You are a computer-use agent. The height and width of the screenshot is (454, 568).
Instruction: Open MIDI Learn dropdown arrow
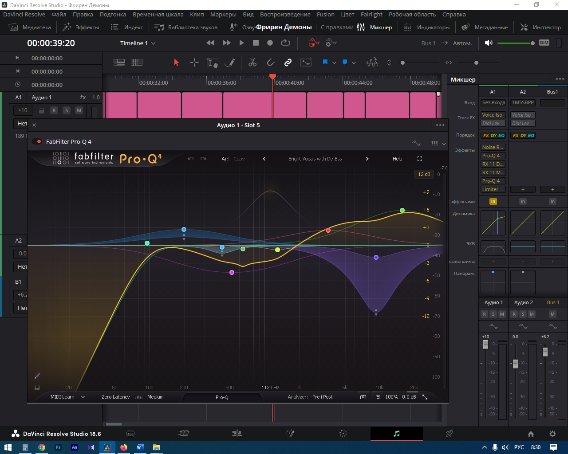click(83, 397)
